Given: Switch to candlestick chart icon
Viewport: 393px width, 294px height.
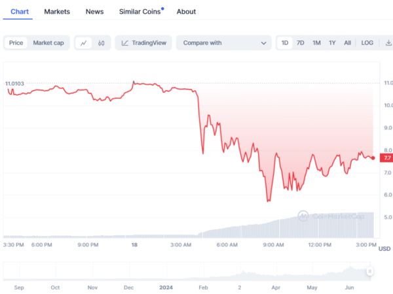Looking at the screenshot, I should click(101, 43).
